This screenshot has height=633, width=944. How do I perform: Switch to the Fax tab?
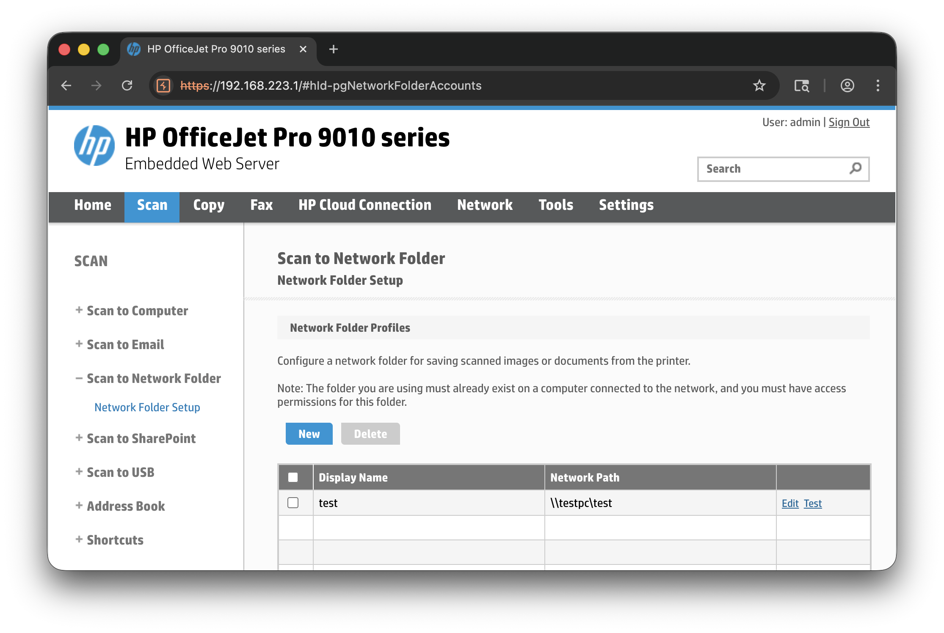[x=262, y=205]
